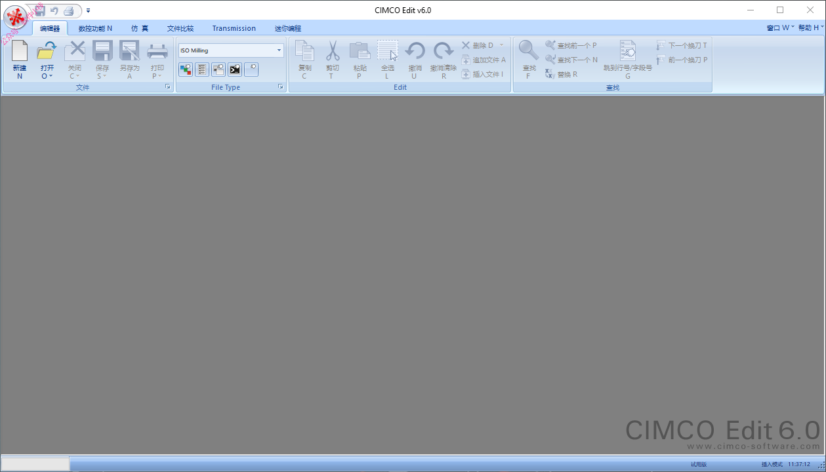Switch to the Transmission tab
Image resolution: width=826 pixels, height=472 pixels.
coord(234,28)
